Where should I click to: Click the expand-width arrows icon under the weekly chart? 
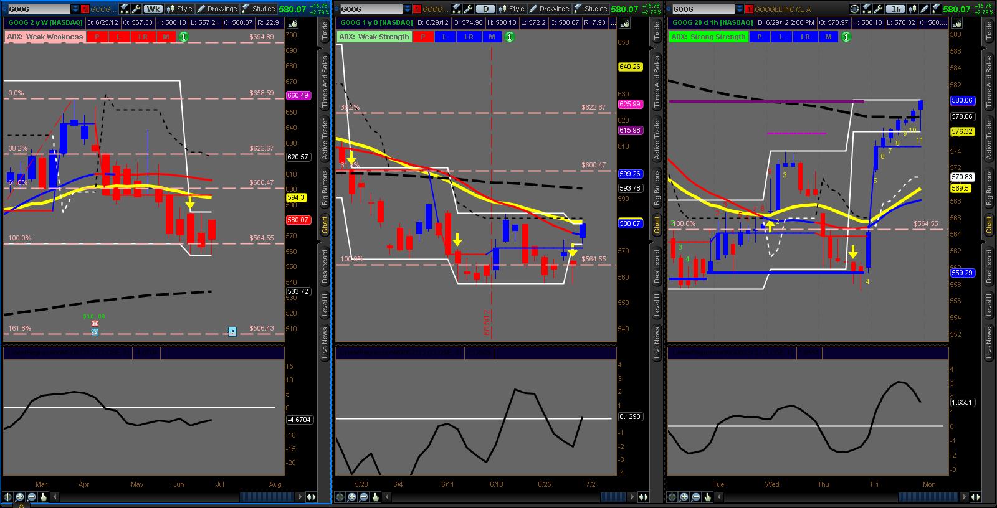pos(311,497)
